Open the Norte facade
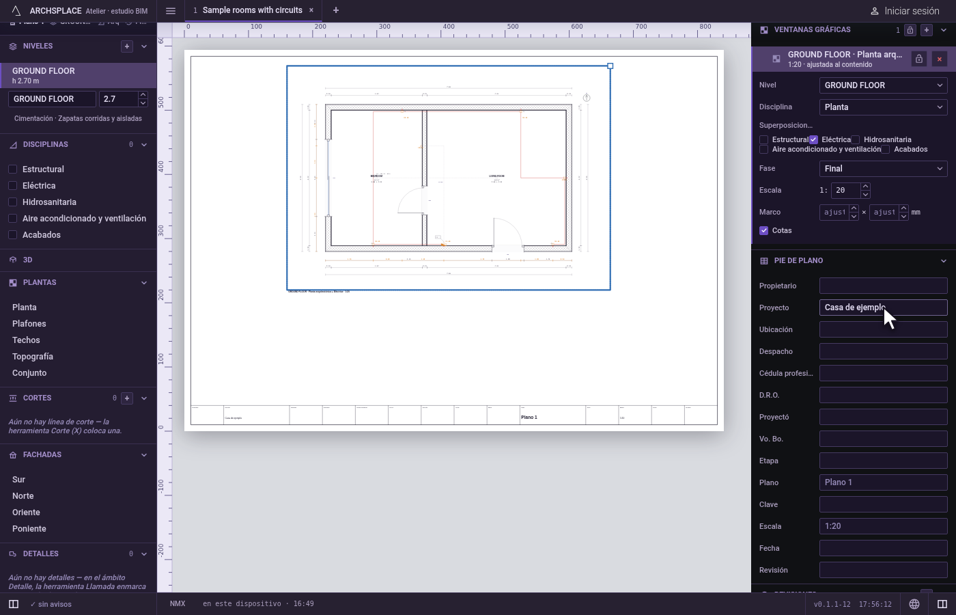 23,496
